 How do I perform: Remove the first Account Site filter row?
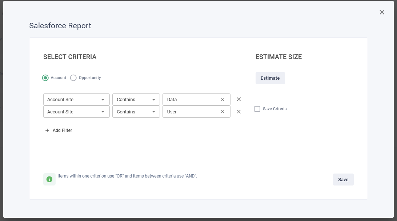click(x=238, y=99)
